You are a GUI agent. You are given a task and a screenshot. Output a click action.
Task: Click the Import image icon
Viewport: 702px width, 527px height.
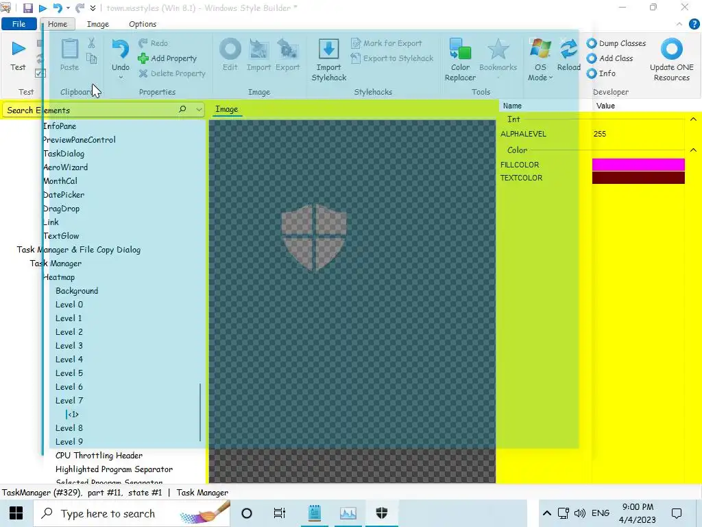point(258,49)
